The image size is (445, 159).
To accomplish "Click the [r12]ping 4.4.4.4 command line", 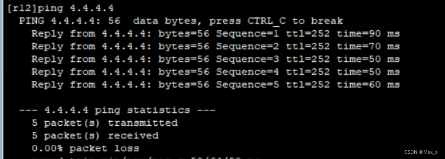I will coord(61,9).
